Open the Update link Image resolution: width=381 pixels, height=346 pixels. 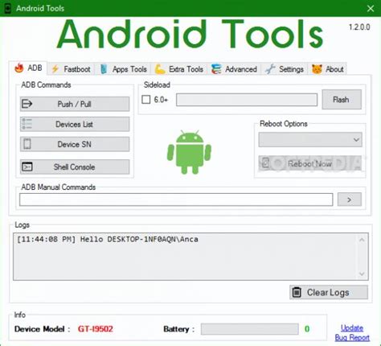click(352, 327)
